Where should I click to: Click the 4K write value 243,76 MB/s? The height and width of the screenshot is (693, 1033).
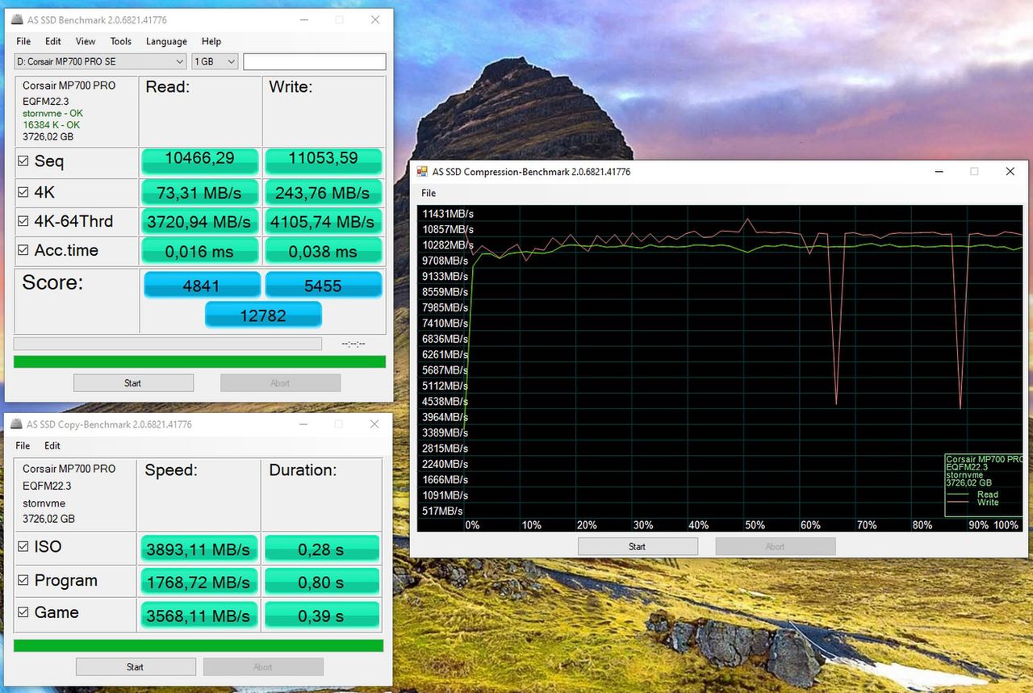(x=323, y=192)
